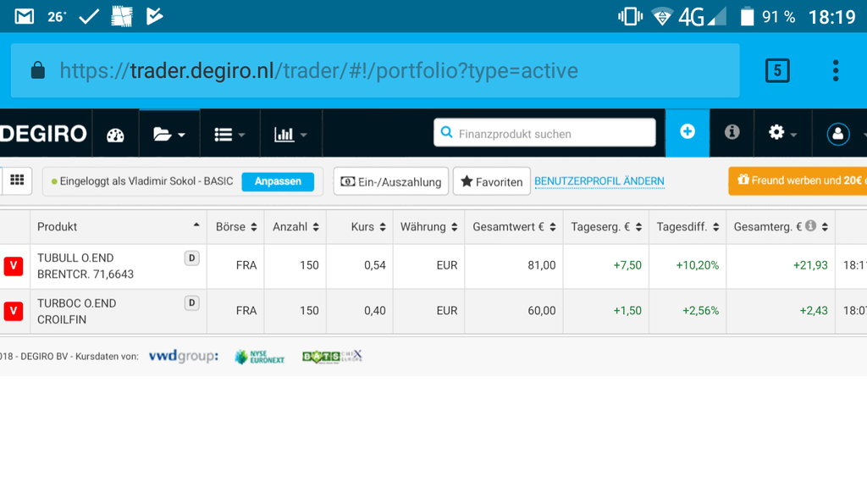Switch to grid view layout icon
Viewport: 867px width, 488px height.
coord(17,180)
